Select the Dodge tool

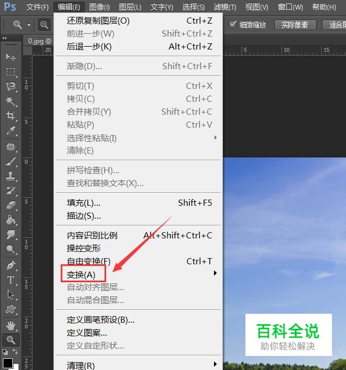click(x=11, y=249)
